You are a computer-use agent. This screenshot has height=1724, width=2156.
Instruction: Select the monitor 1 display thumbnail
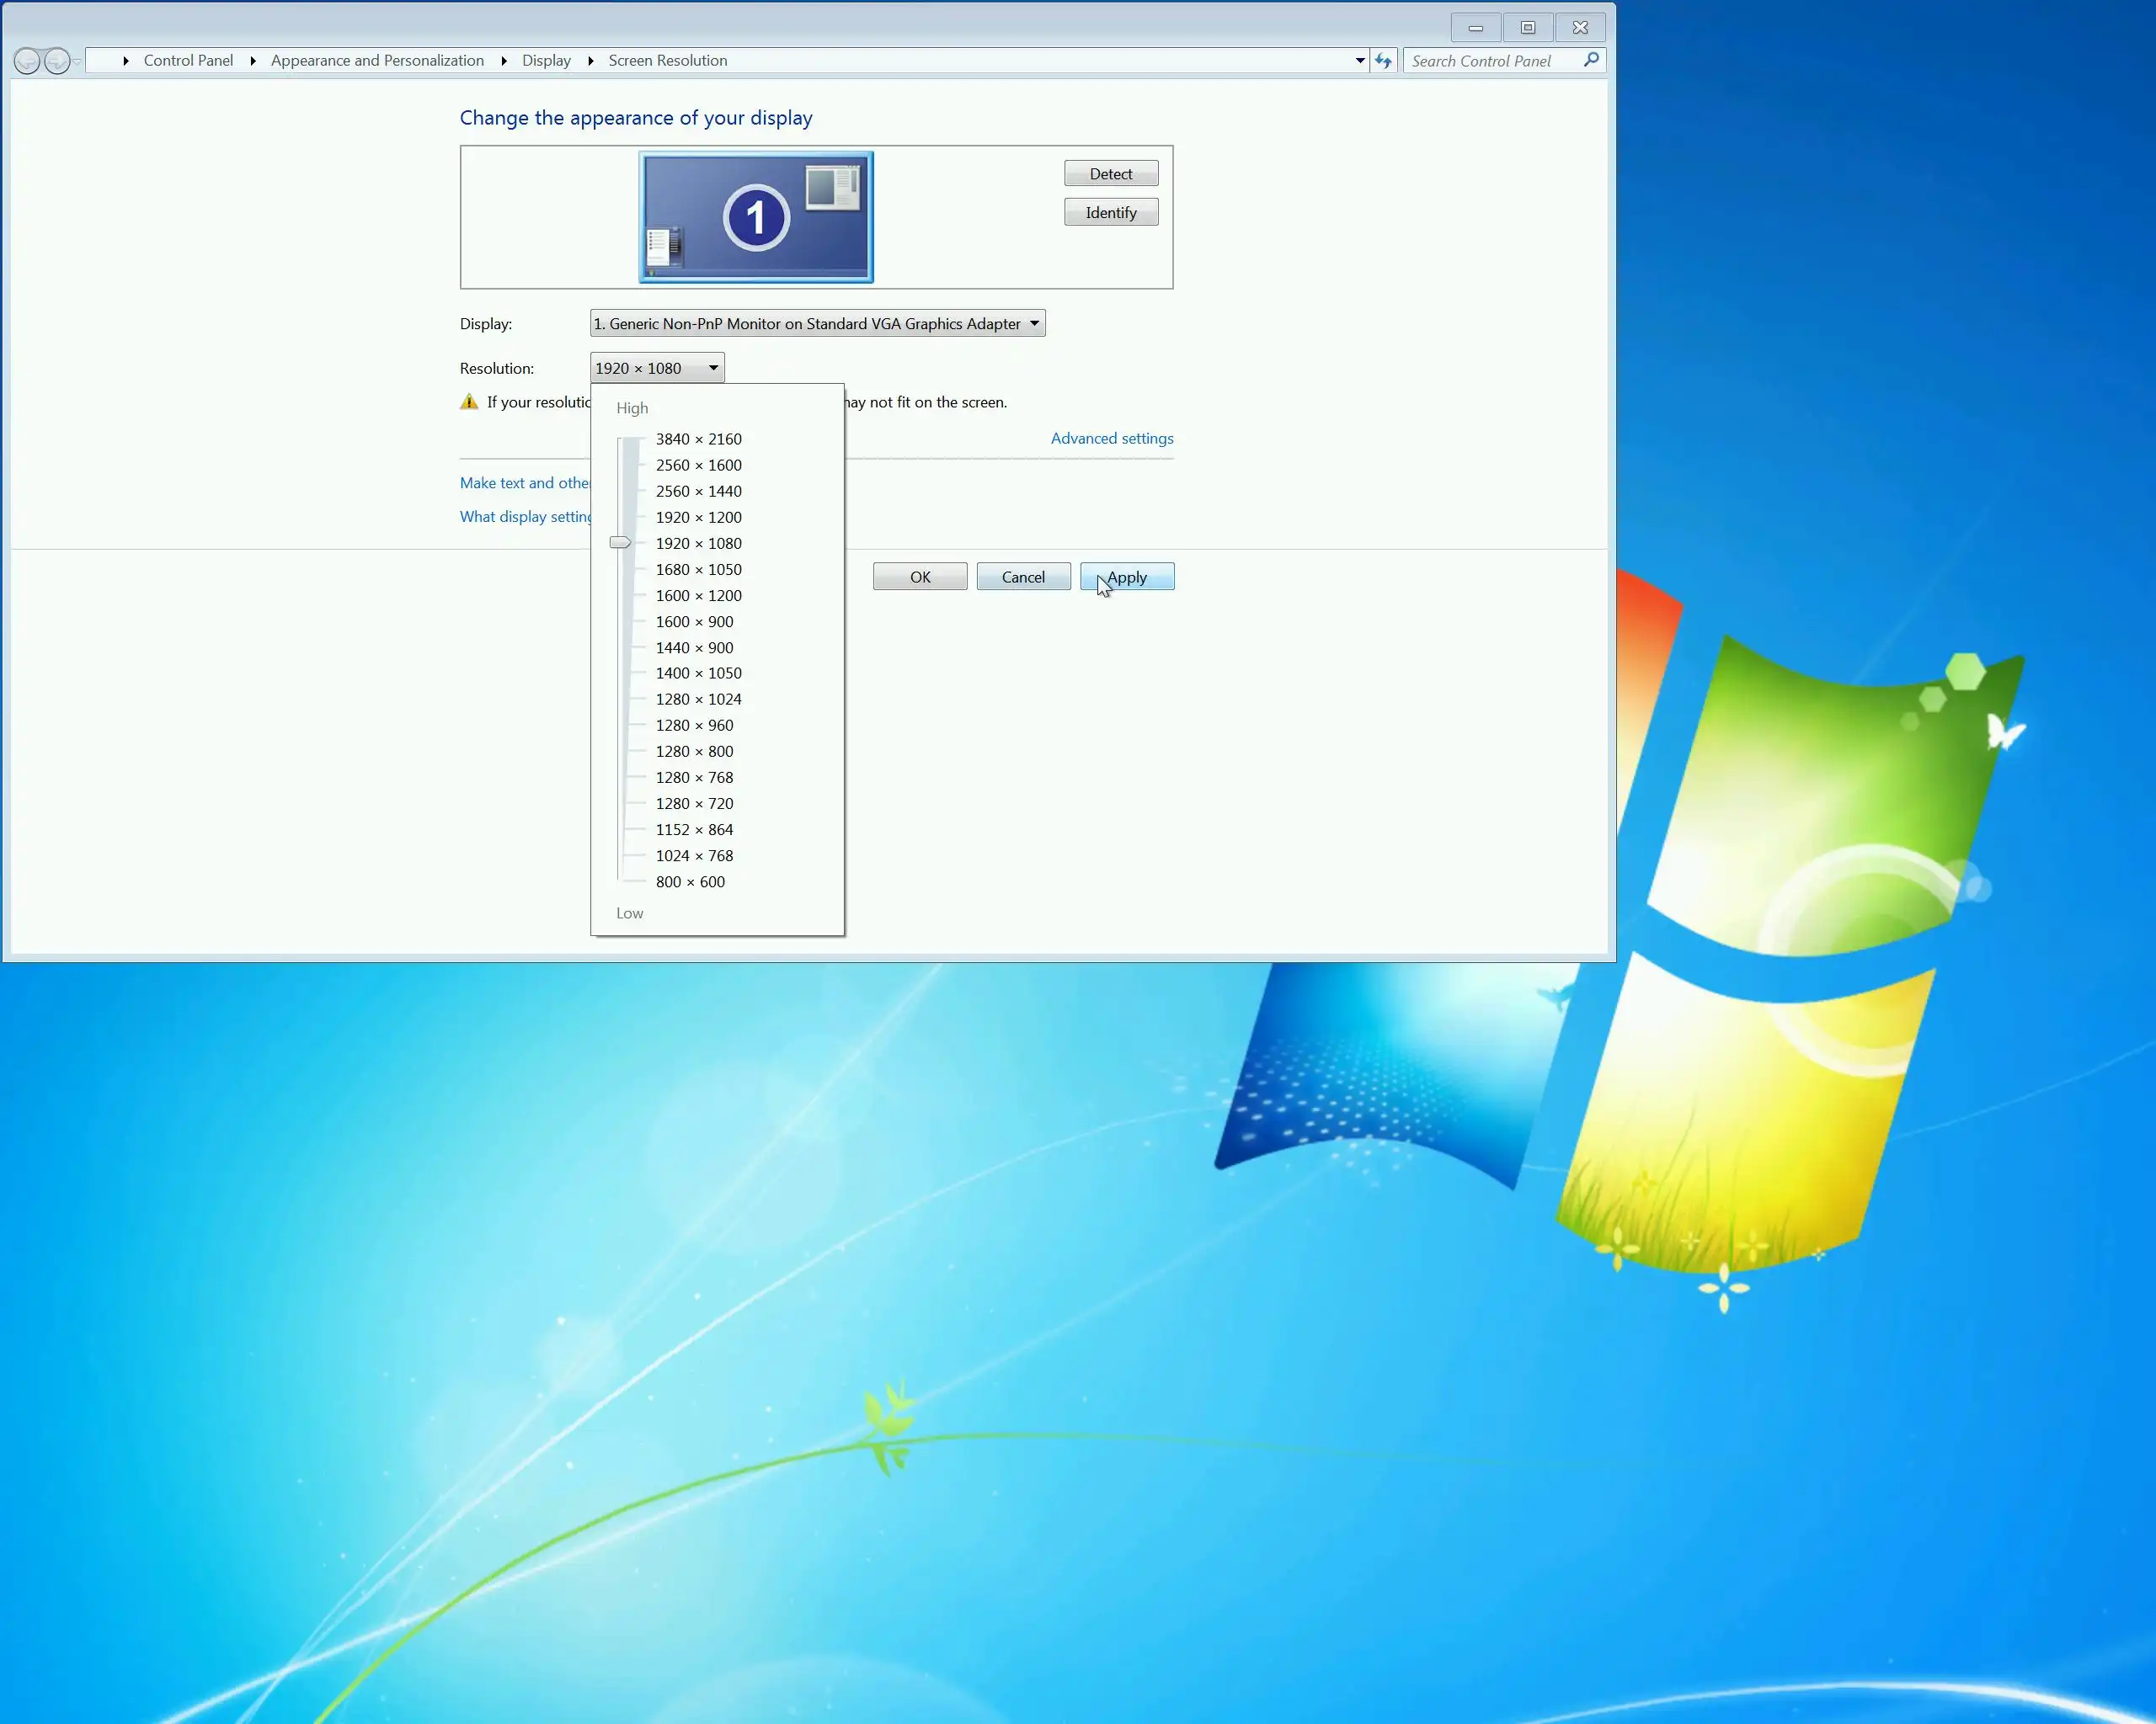[756, 217]
